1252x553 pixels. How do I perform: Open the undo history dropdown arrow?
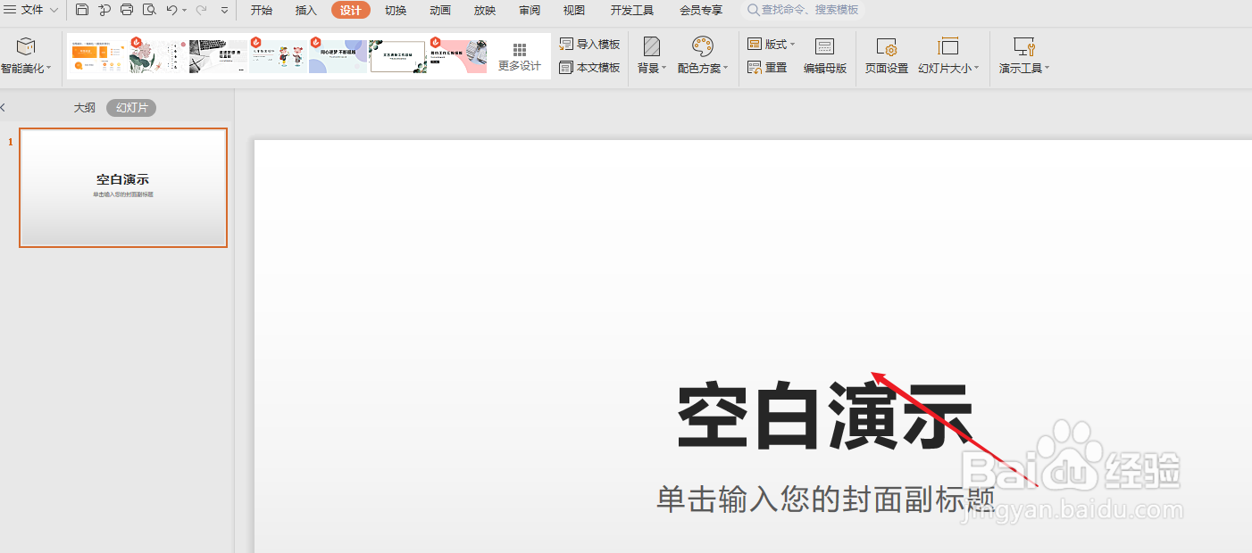click(x=184, y=11)
